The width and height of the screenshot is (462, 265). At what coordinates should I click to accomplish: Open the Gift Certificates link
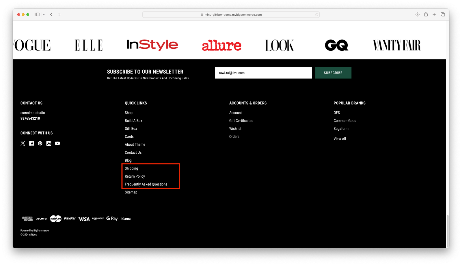click(241, 121)
